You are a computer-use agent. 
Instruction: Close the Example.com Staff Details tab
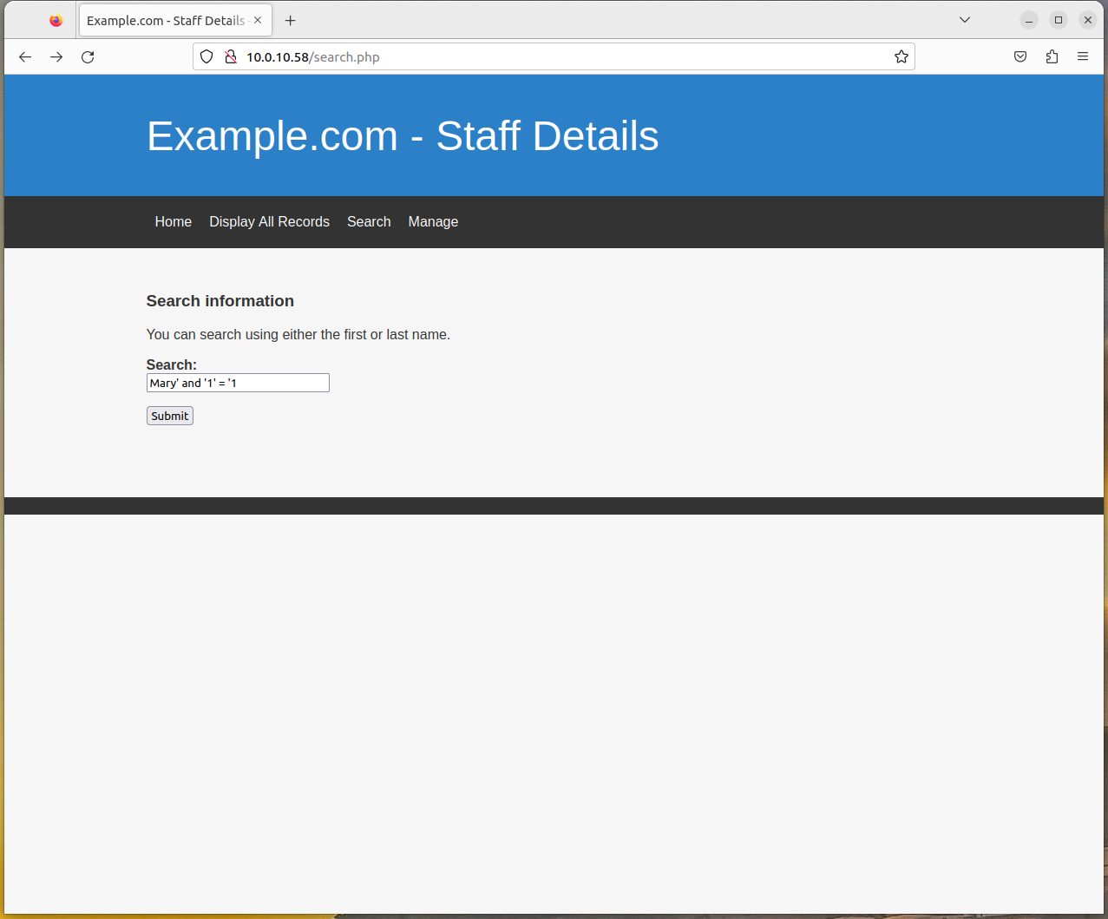click(x=258, y=20)
